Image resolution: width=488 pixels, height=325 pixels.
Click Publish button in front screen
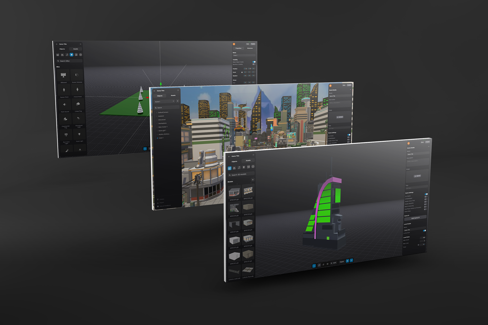428,142
